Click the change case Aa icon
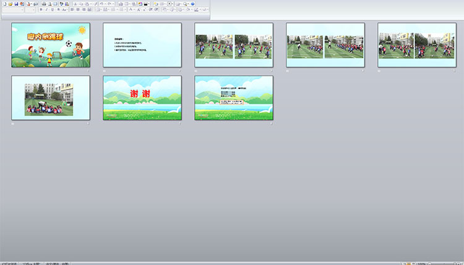This screenshot has width=464, height=265. coord(64,9)
